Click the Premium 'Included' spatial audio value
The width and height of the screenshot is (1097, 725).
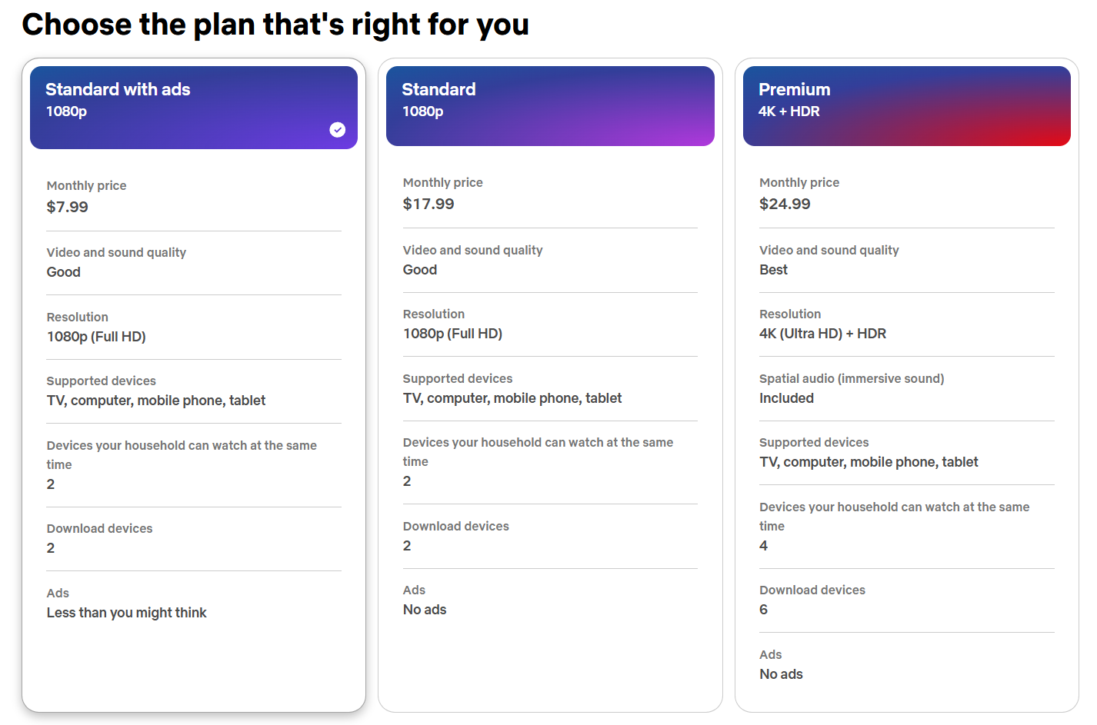786,398
